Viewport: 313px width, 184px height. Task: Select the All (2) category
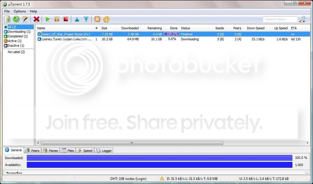tap(19, 27)
